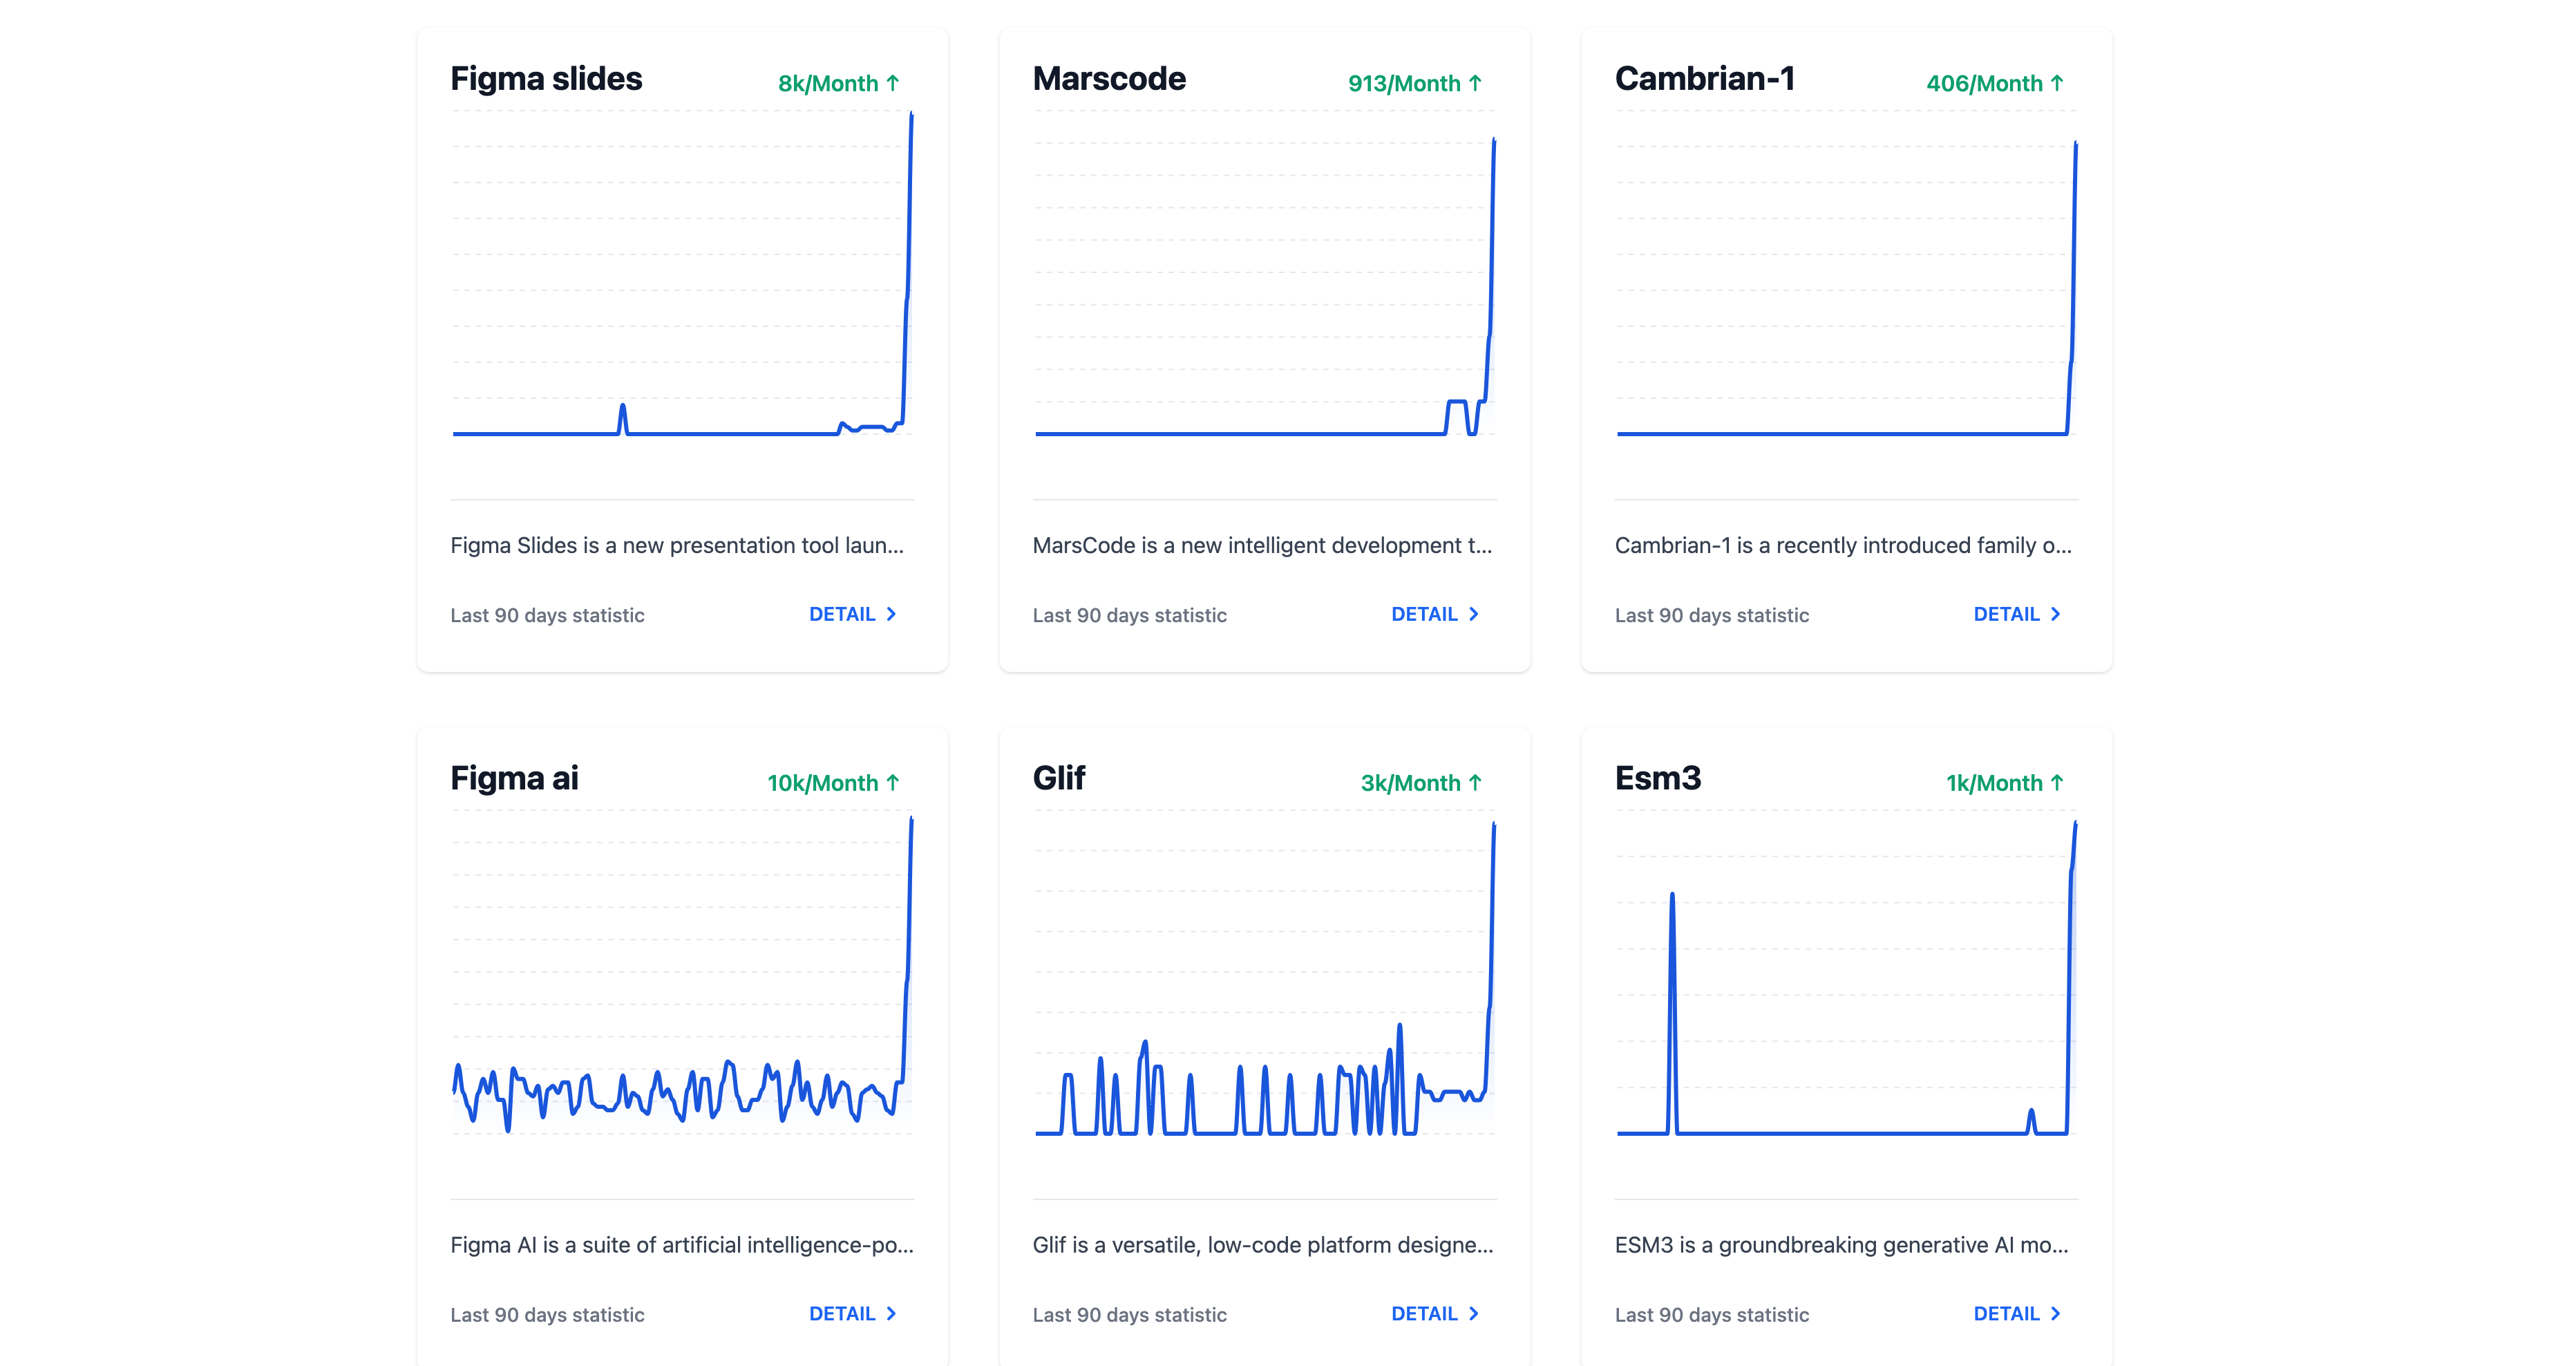Screen dimensions: 2576x1366
Task: Open the Figma ai DETAIL link
Action: coord(852,1314)
